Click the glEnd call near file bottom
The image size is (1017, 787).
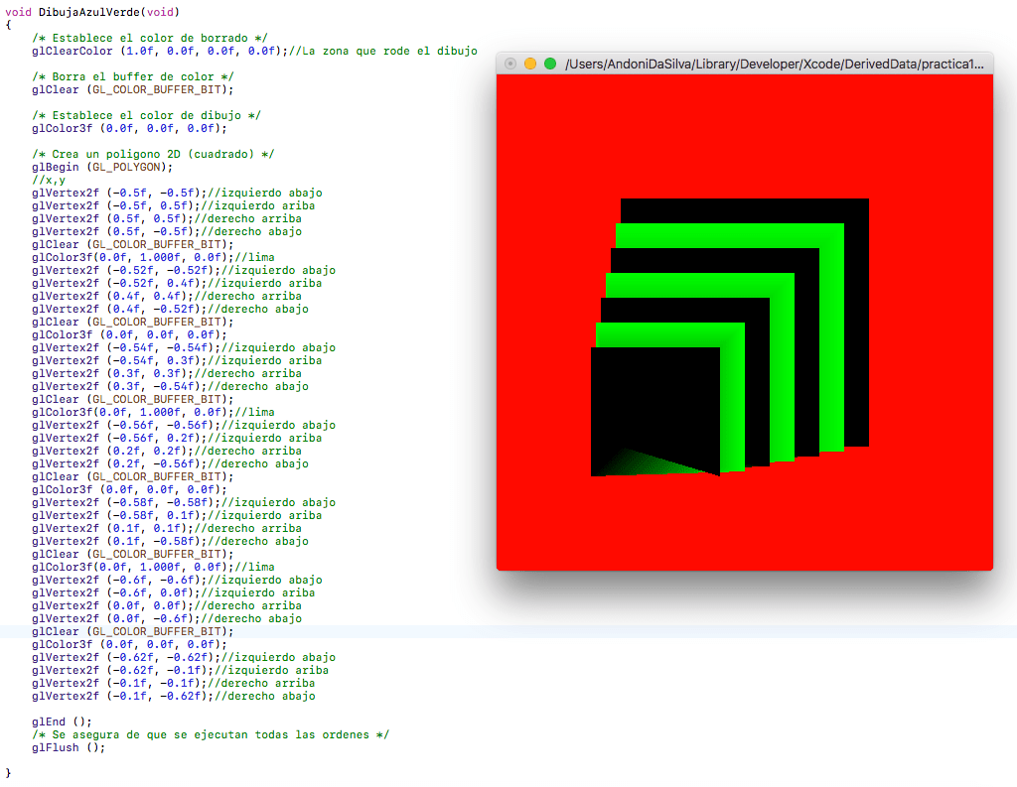tap(57, 721)
